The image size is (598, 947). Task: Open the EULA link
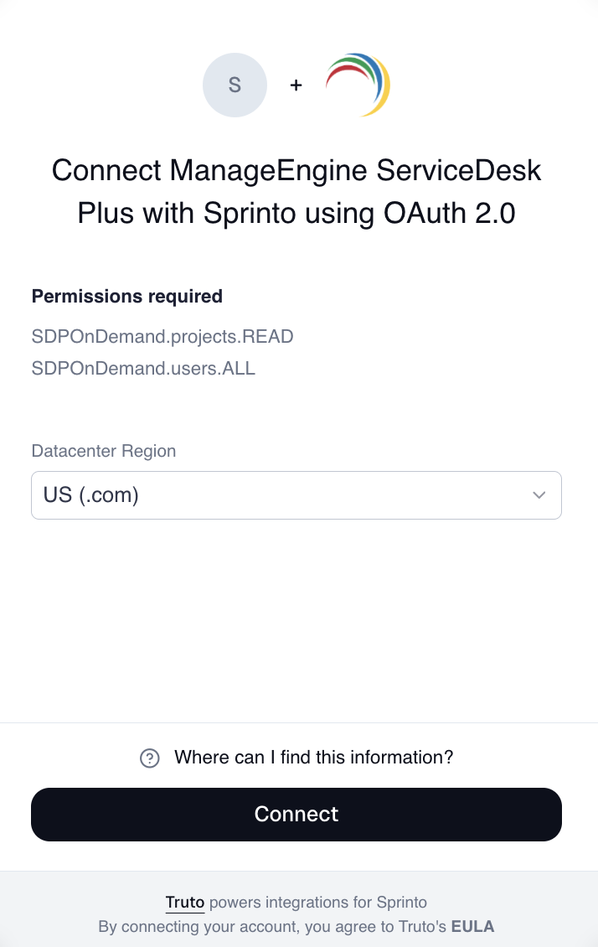472,926
